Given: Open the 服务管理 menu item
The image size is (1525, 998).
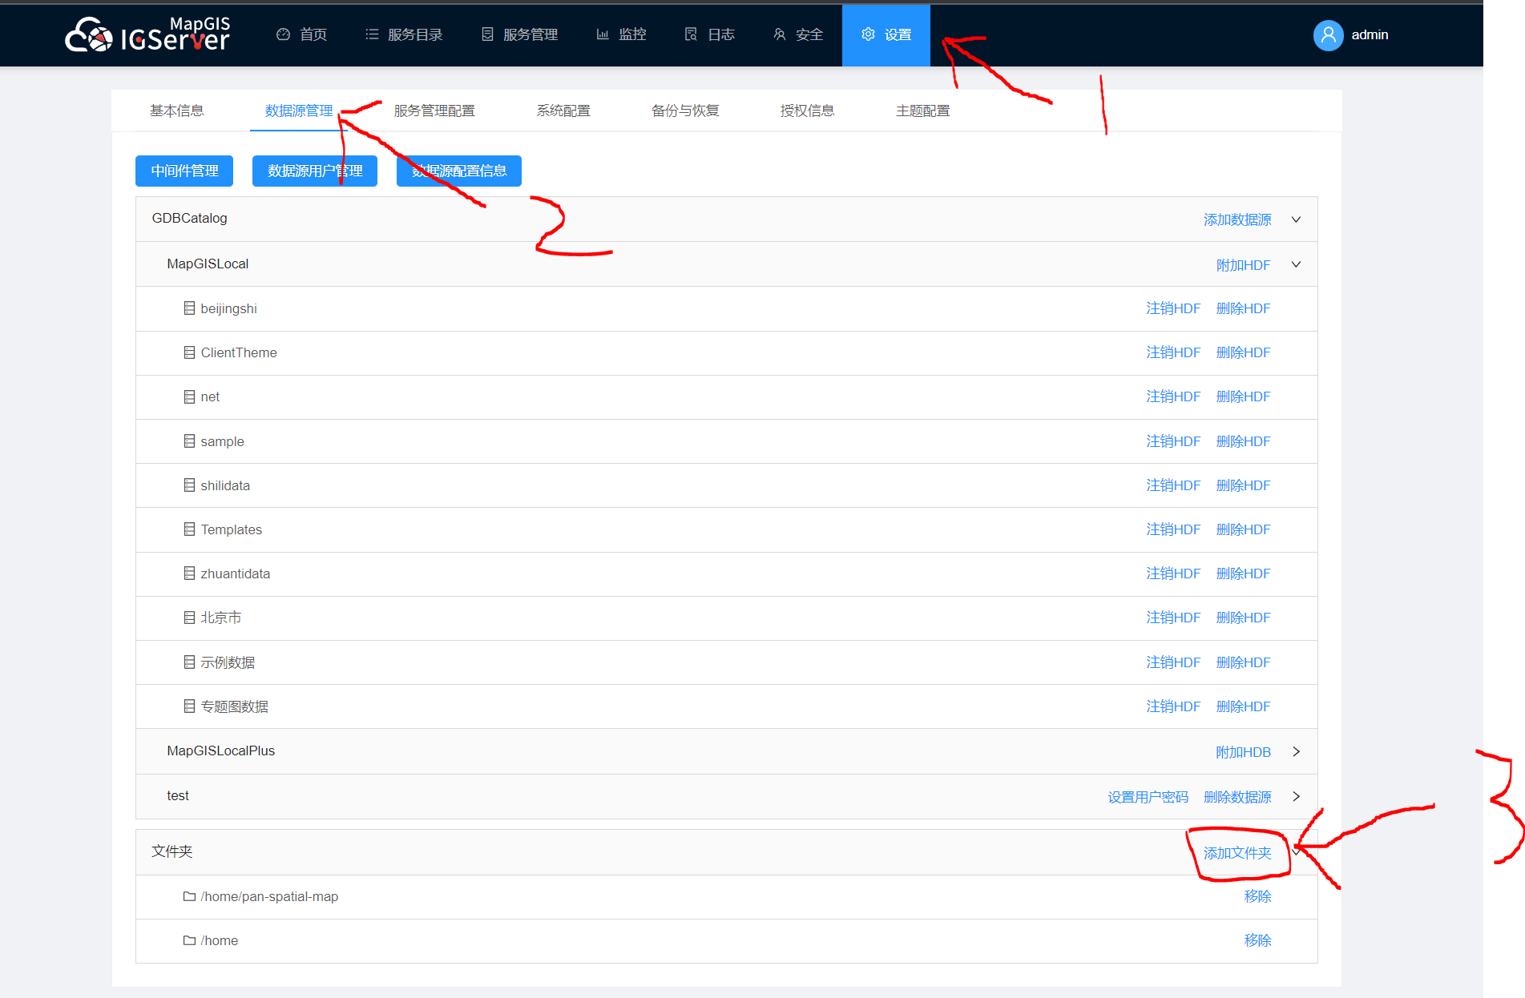Looking at the screenshot, I should 519,34.
